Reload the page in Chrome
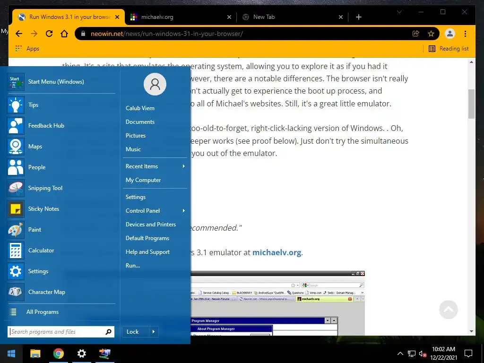Screen dimensions: 484x363 click(x=49, y=34)
